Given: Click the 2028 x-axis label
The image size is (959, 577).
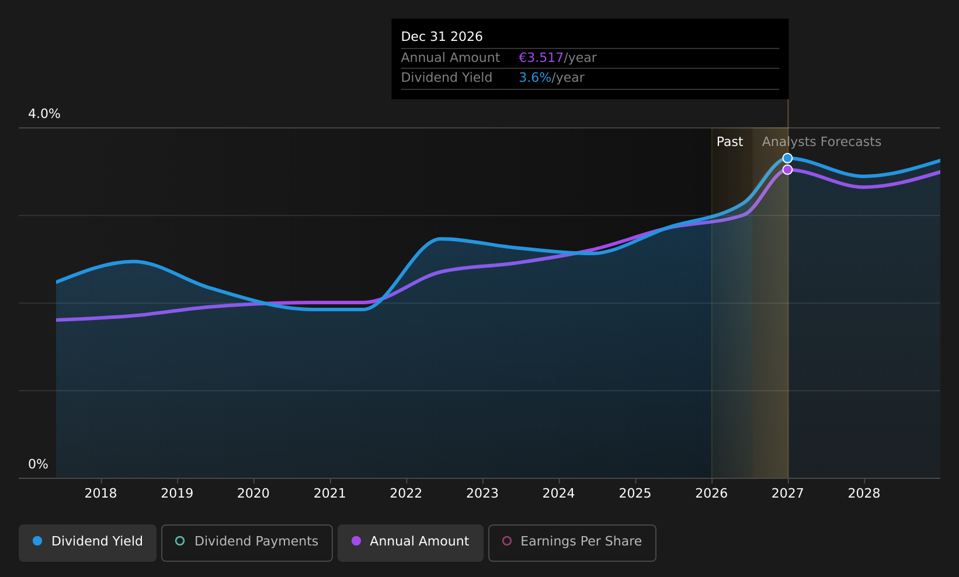Looking at the screenshot, I should click(x=864, y=493).
